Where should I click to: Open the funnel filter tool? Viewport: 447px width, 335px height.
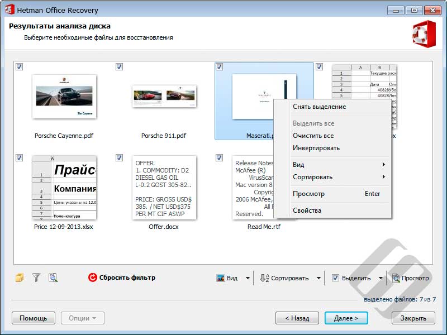(36, 277)
